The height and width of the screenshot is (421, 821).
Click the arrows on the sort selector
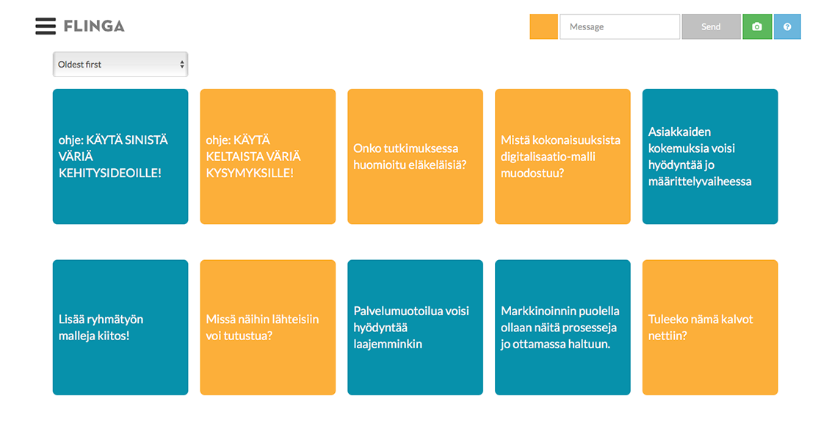pyautogui.click(x=181, y=65)
